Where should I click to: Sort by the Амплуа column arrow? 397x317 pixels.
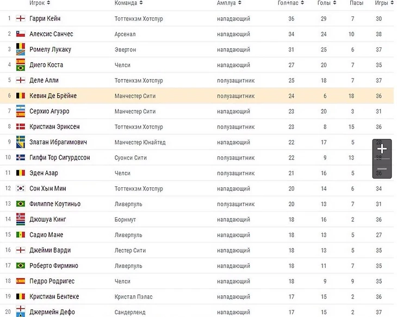[240, 3]
